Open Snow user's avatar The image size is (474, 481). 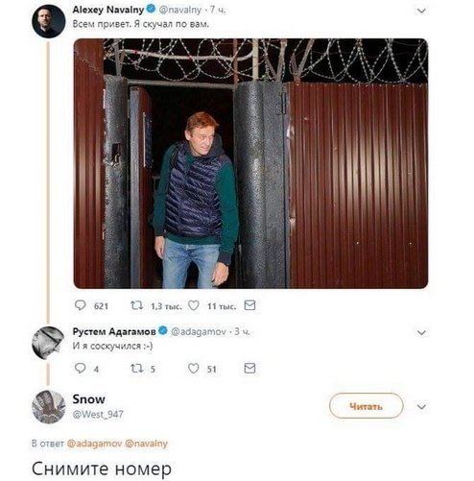pyautogui.click(x=49, y=407)
